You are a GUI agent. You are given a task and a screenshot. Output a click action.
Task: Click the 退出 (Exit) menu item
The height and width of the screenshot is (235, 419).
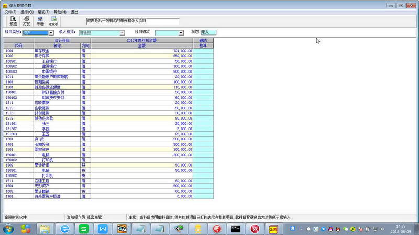point(74,11)
